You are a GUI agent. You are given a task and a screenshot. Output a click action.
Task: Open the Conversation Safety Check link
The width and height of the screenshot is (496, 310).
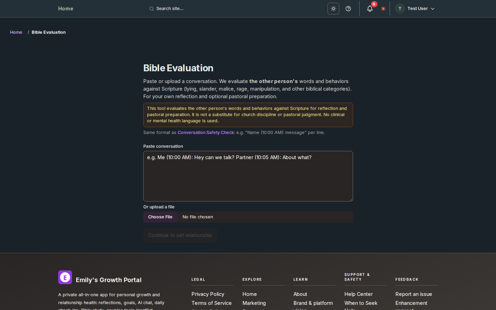tap(206, 132)
